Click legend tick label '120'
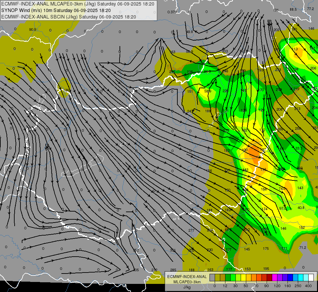318x292 pixels. (277, 286)
